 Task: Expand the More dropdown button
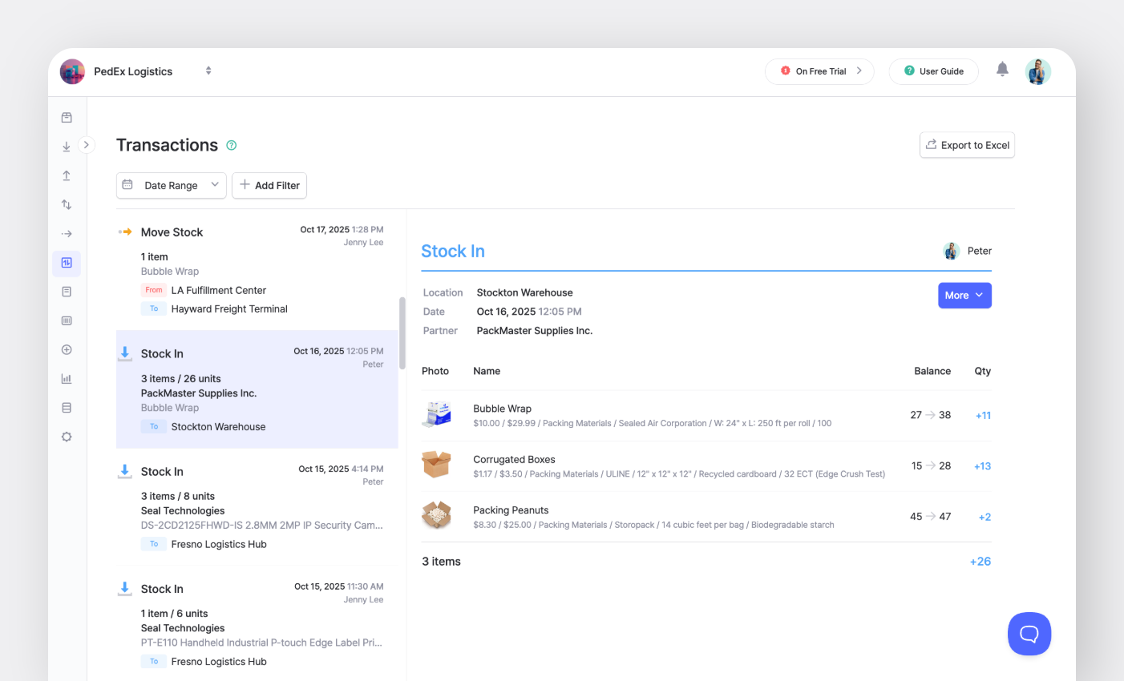pyautogui.click(x=964, y=296)
